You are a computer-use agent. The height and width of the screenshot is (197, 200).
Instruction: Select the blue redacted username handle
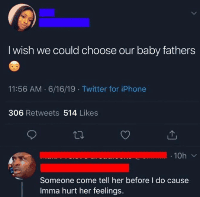click(x=64, y=23)
